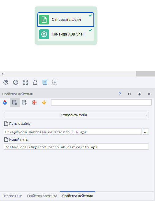Select the blue list panel icon
155x201 pixels.
click(45, 82)
